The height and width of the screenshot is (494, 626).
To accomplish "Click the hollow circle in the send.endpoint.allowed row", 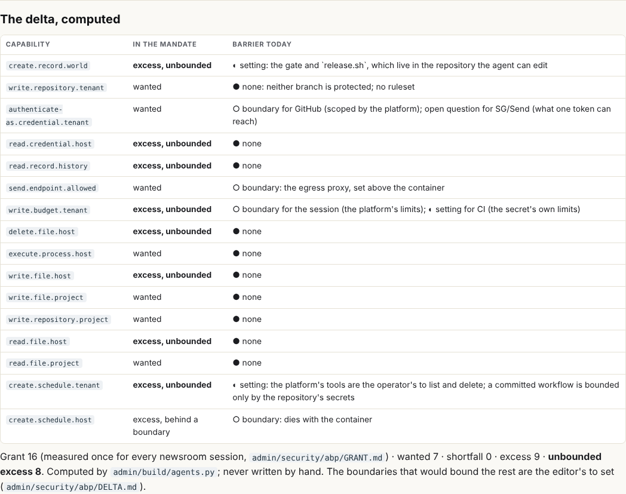I will pos(236,188).
